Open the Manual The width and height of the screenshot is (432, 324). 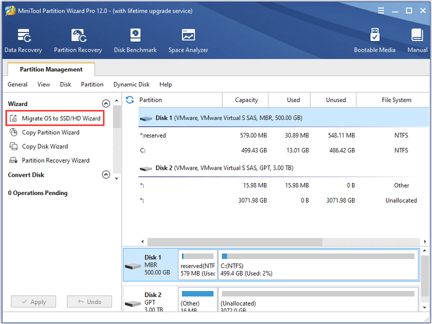pos(417,40)
